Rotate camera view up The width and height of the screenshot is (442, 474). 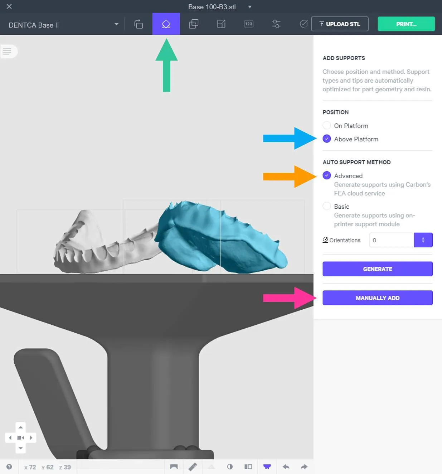tap(21, 427)
